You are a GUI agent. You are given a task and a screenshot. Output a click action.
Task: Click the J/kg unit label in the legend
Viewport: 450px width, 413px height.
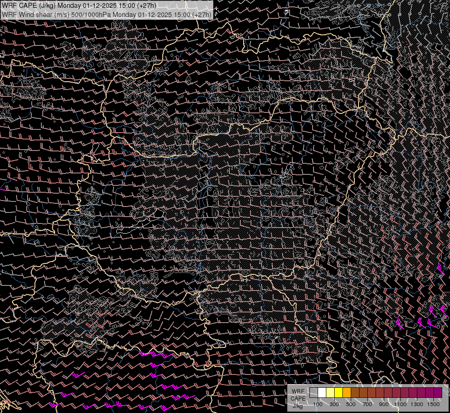[x=298, y=406]
